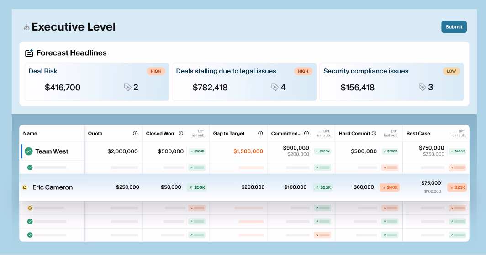Click the Hard Commit column header
Viewport: 486px width, 255px height.
(x=354, y=133)
